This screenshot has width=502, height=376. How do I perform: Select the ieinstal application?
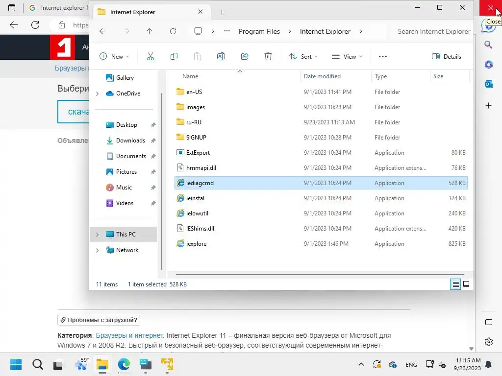tap(321, 198)
